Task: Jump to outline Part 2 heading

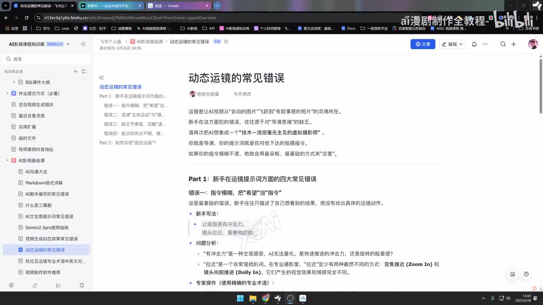Action: click(x=128, y=143)
